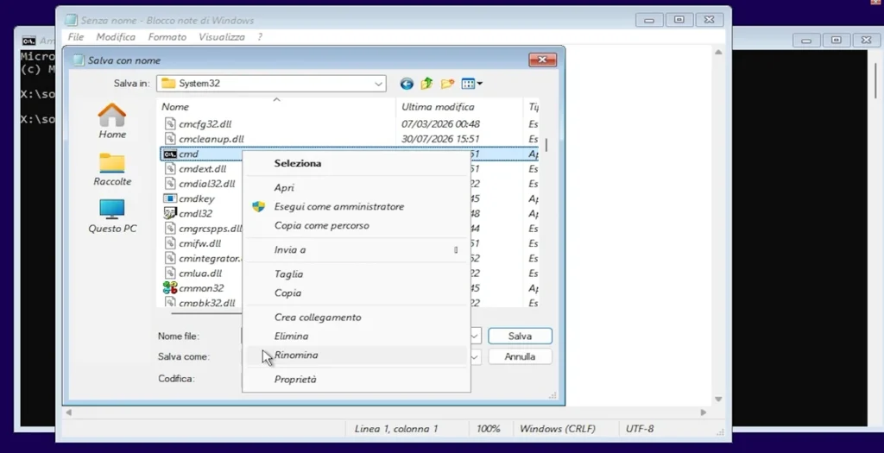Select the cmdext.dll file row
This screenshot has height=453, width=884.
202,168
